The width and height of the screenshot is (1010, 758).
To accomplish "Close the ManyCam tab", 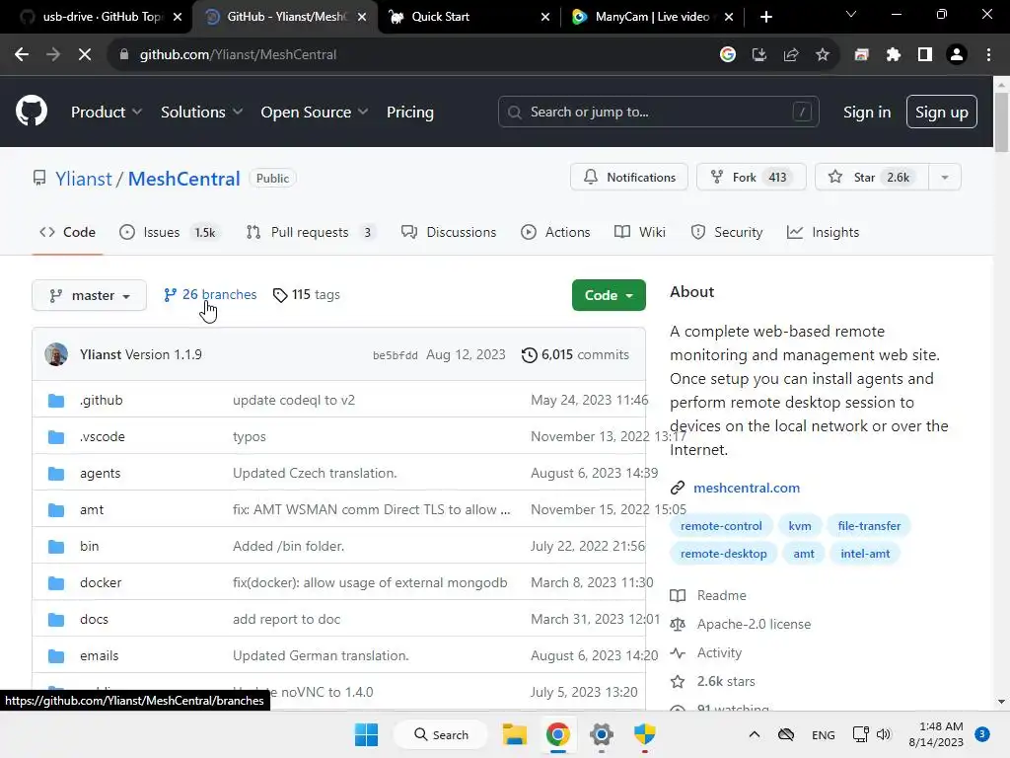I will 729,17.
